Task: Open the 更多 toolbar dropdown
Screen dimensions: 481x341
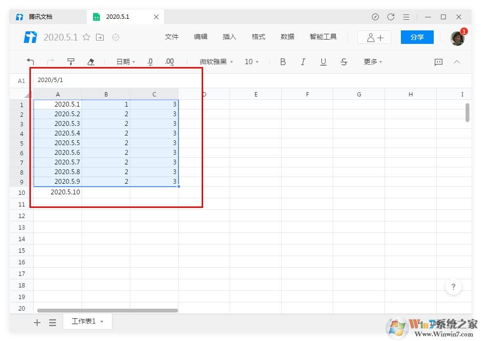Action: 372,62
